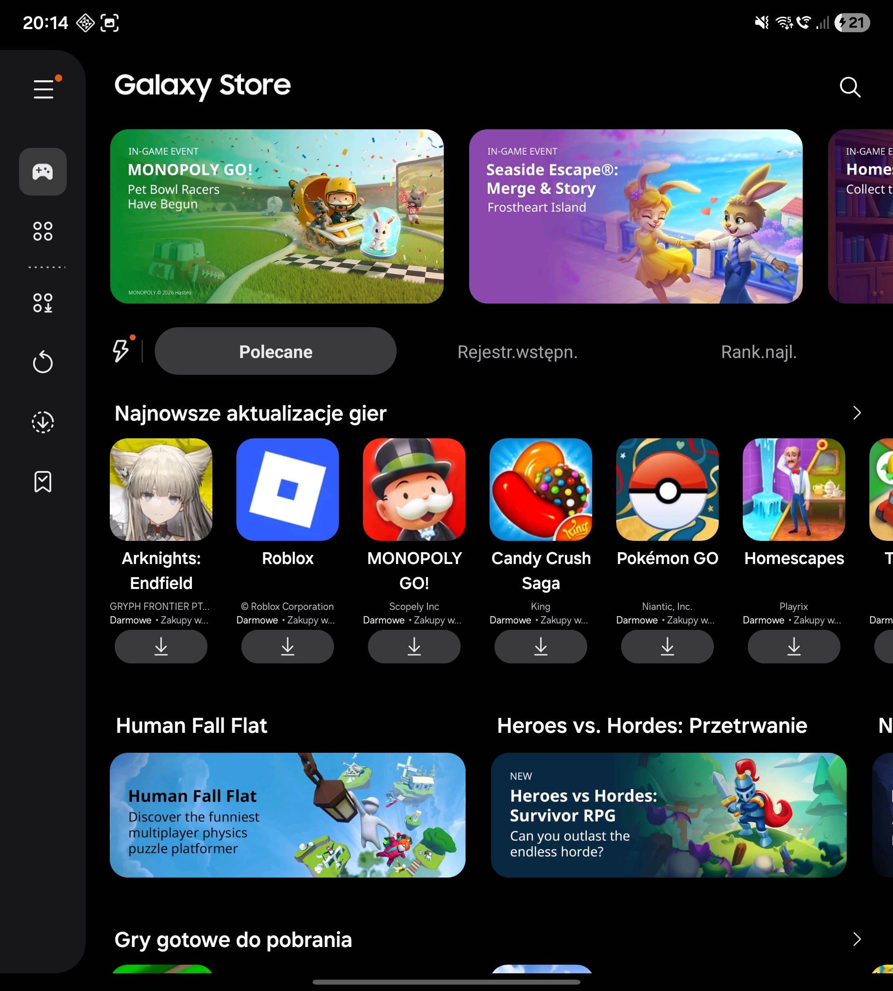Open installed apps grid-with-arrow icon
This screenshot has width=893, height=991.
43,303
